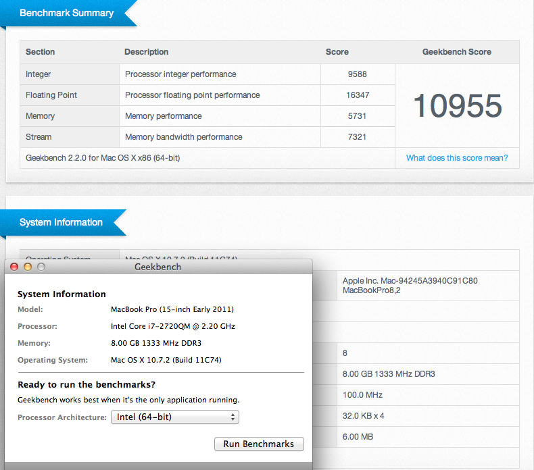Click the 'Model:' label in dialog

(30, 309)
